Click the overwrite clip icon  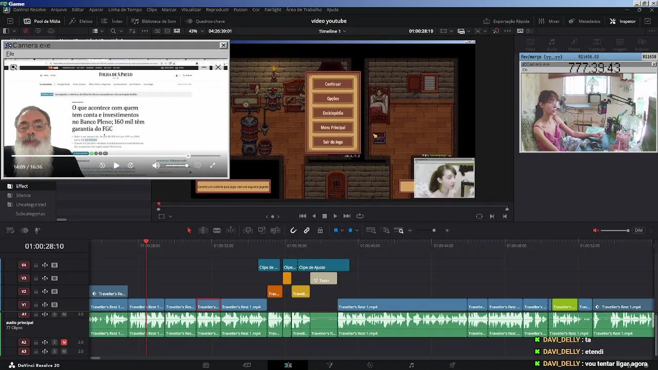pos(262,231)
